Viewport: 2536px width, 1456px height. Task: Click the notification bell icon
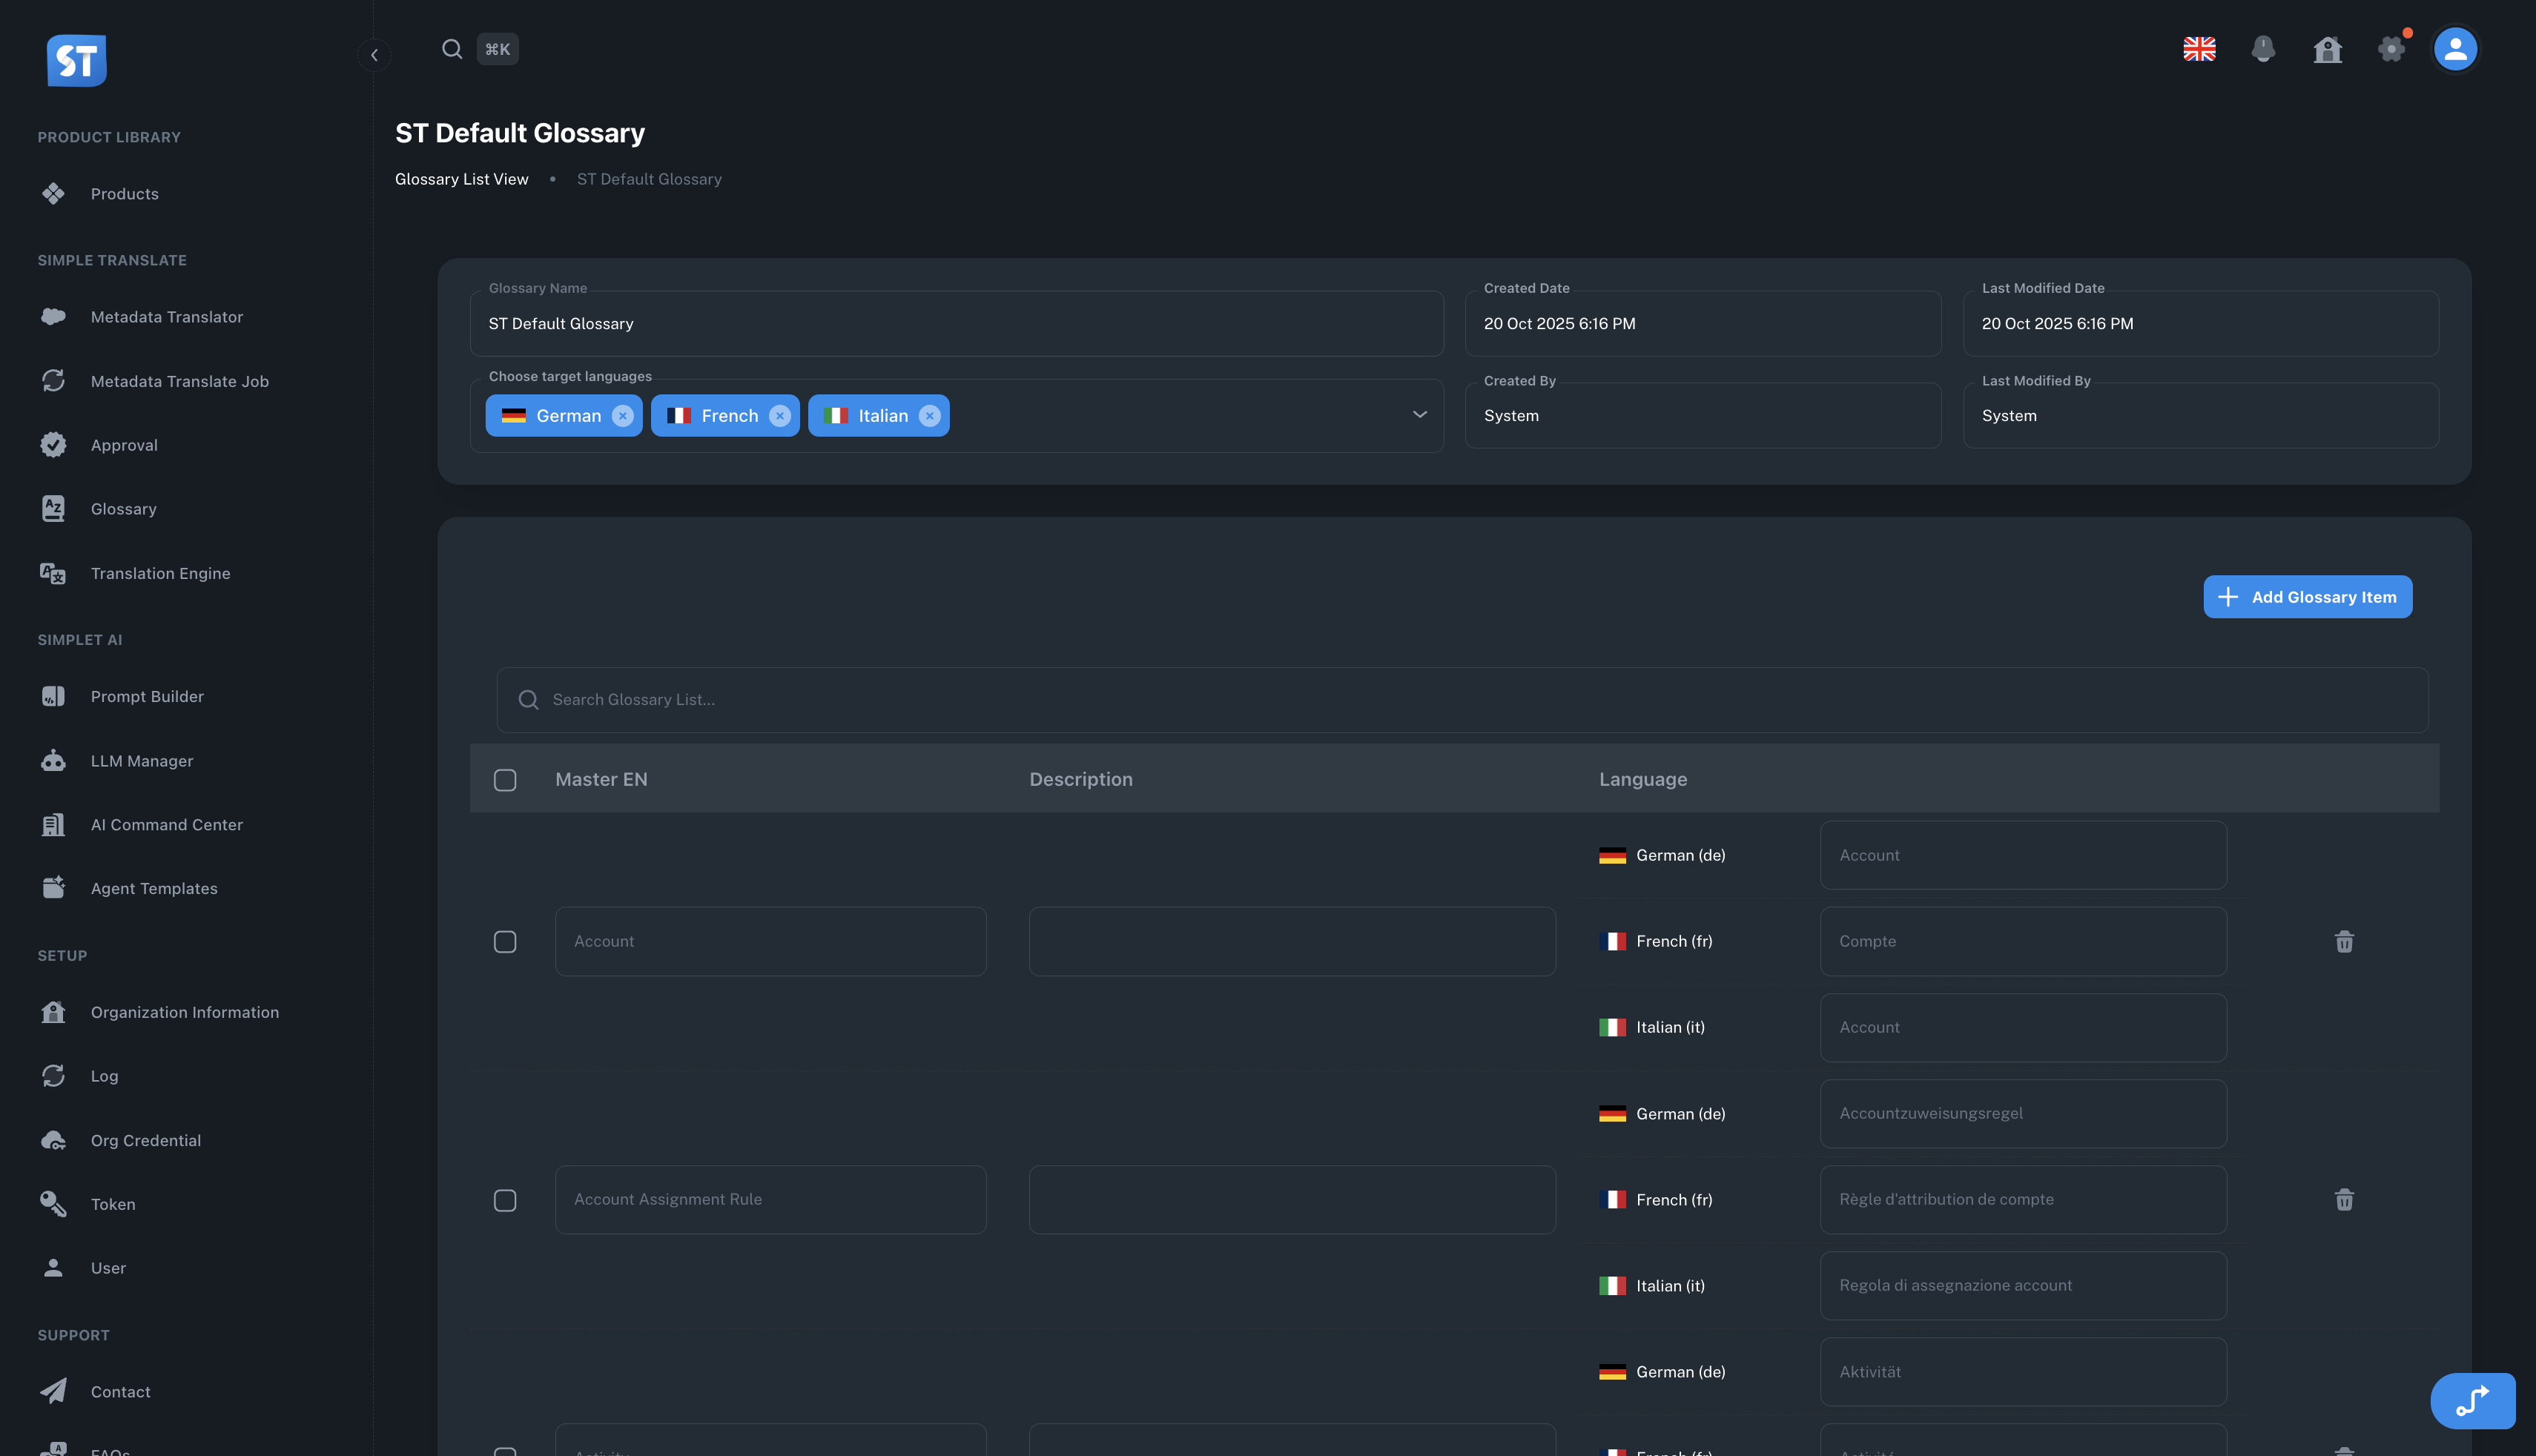point(2263,49)
